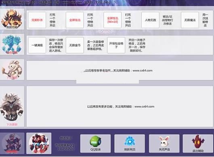Exit via the 退出辅助 red ghost button

point(198,143)
